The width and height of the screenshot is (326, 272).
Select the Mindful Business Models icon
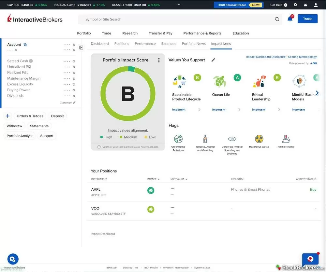click(299, 81)
